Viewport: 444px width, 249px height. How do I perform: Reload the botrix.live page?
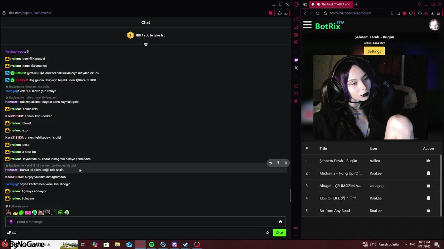click(317, 13)
